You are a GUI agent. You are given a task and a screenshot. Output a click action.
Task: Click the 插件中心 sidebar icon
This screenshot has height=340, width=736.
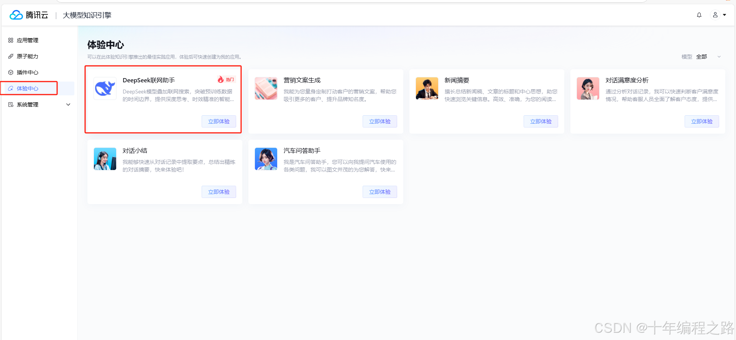11,72
